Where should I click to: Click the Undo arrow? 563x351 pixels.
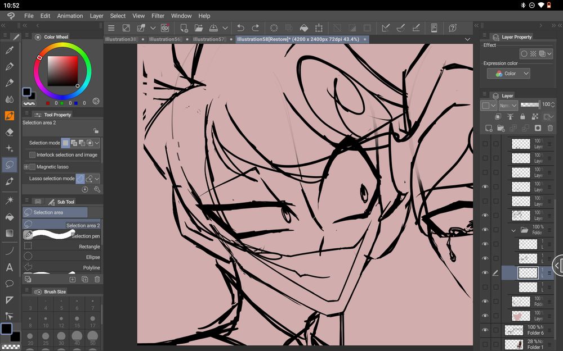click(x=240, y=28)
